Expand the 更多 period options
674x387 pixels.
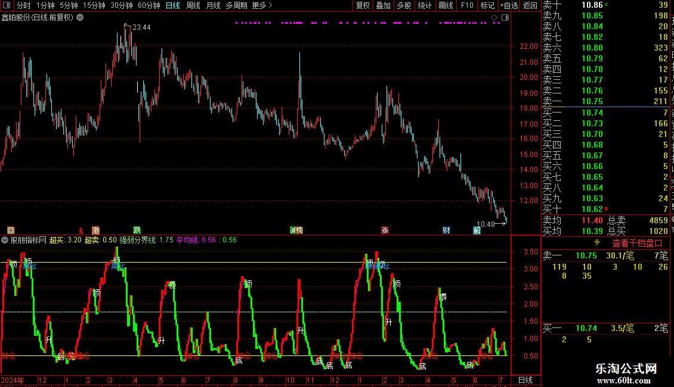262,5
